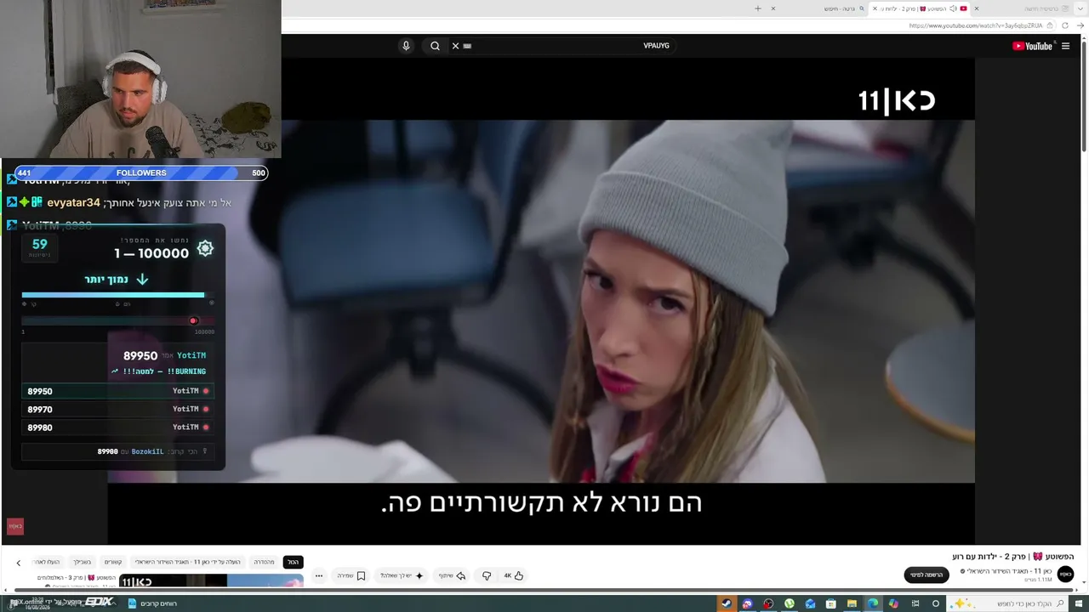Share the video using שיתוף button
Image resolution: width=1089 pixels, height=612 pixels.
452,575
